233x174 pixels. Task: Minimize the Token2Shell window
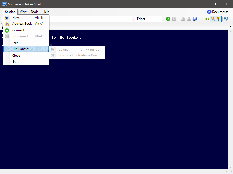pos(202,4)
